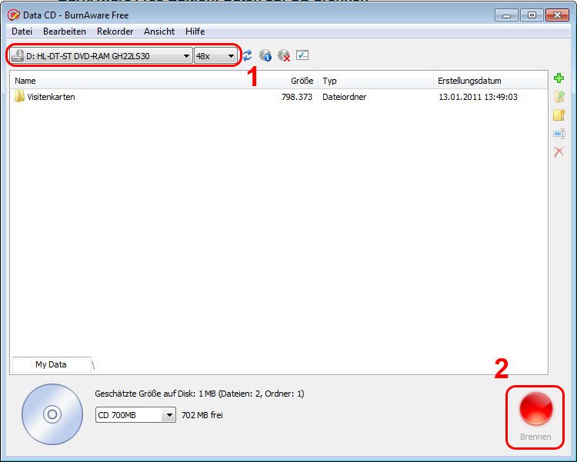Switch to the My Data tab
The width and height of the screenshot is (577, 462).
tap(51, 364)
